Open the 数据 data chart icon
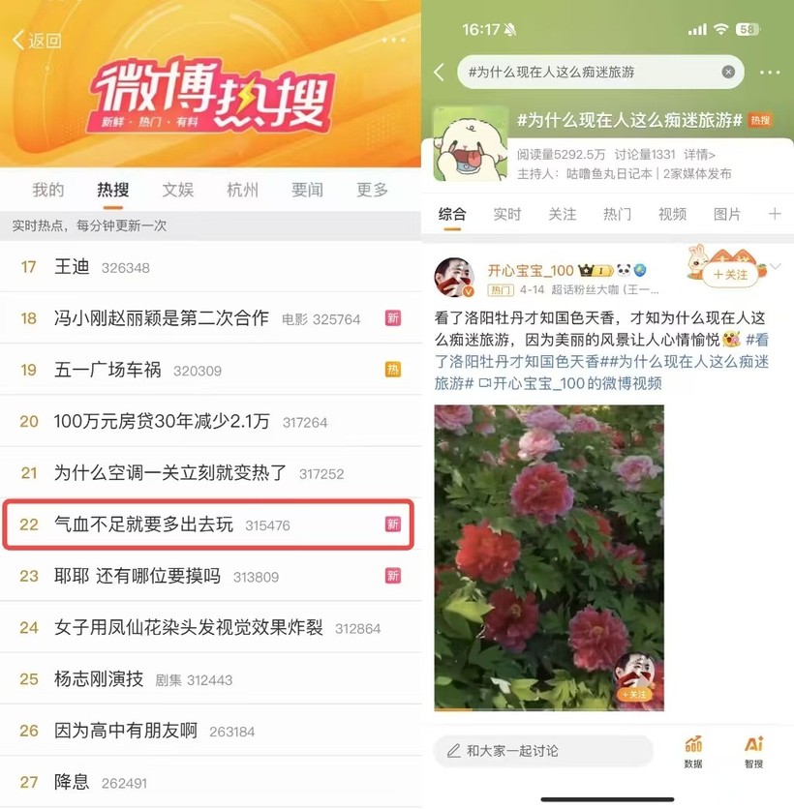Screen dimensions: 794x809 tap(693, 751)
